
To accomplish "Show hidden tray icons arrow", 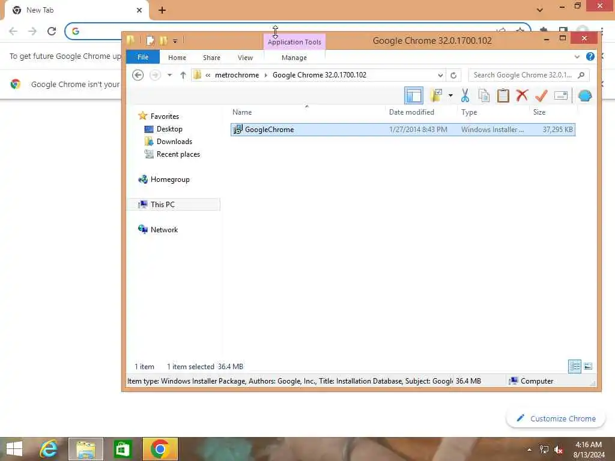I will (x=530, y=450).
